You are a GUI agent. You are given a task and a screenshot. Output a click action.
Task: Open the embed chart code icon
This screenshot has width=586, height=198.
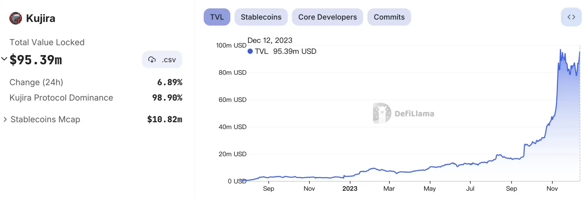pyautogui.click(x=571, y=17)
